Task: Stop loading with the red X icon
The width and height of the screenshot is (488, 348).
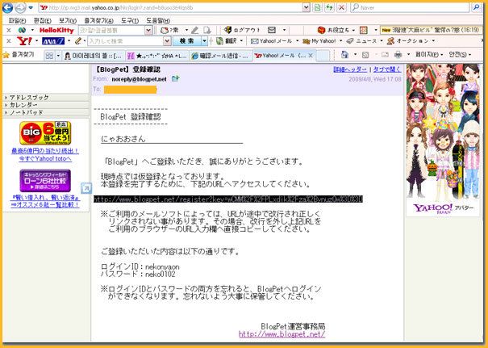Action: pos(341,7)
